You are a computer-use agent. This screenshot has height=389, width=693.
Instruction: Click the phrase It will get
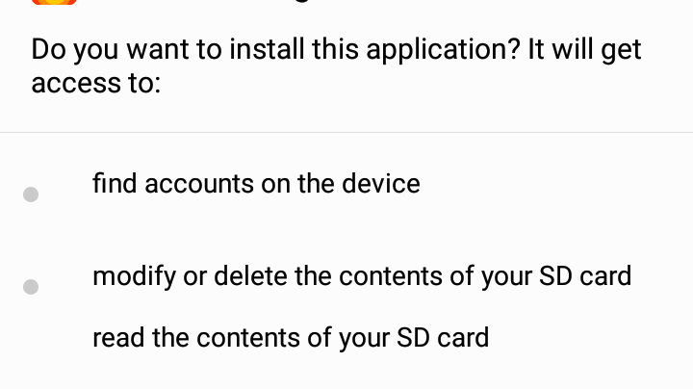[x=585, y=49]
